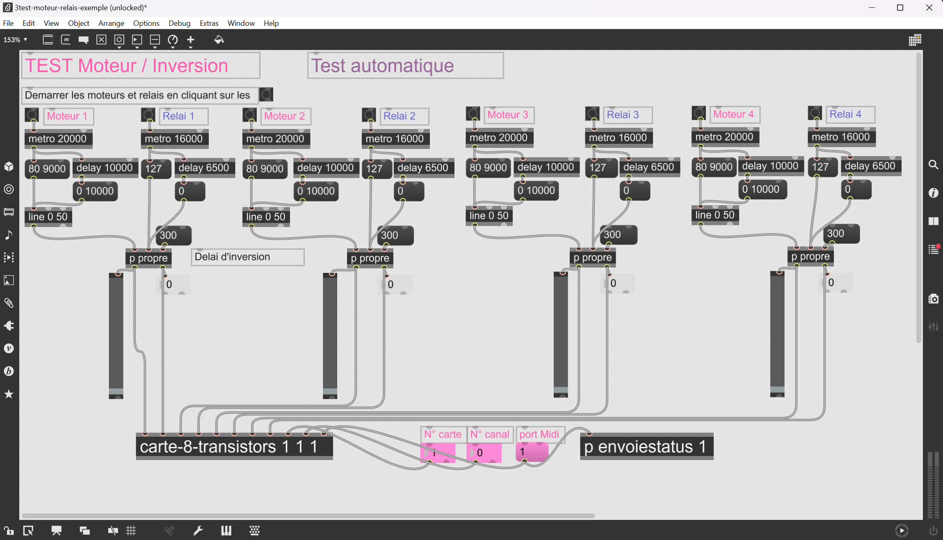
Task: Open the Object menu
Action: click(78, 23)
